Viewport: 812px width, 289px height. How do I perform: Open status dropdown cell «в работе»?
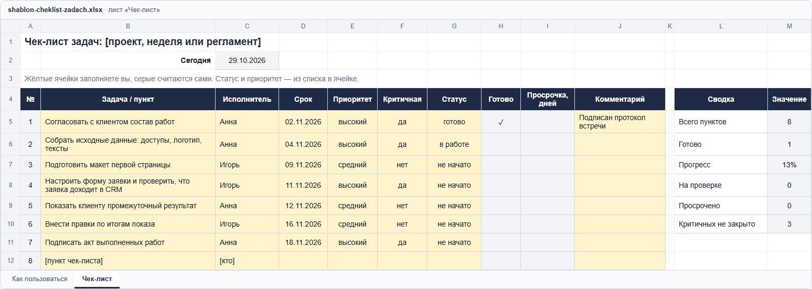click(454, 144)
